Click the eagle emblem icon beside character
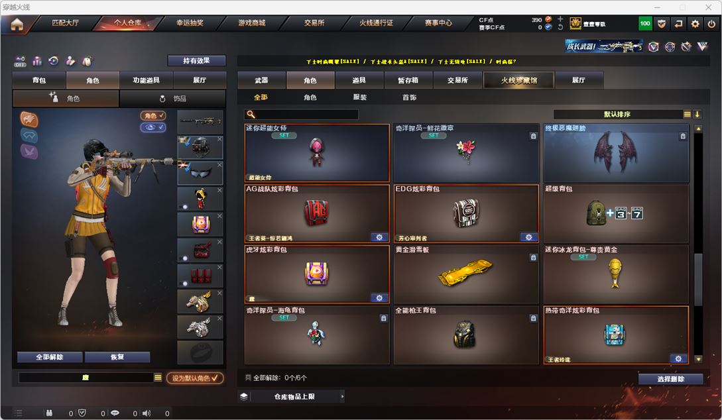 tap(29, 120)
